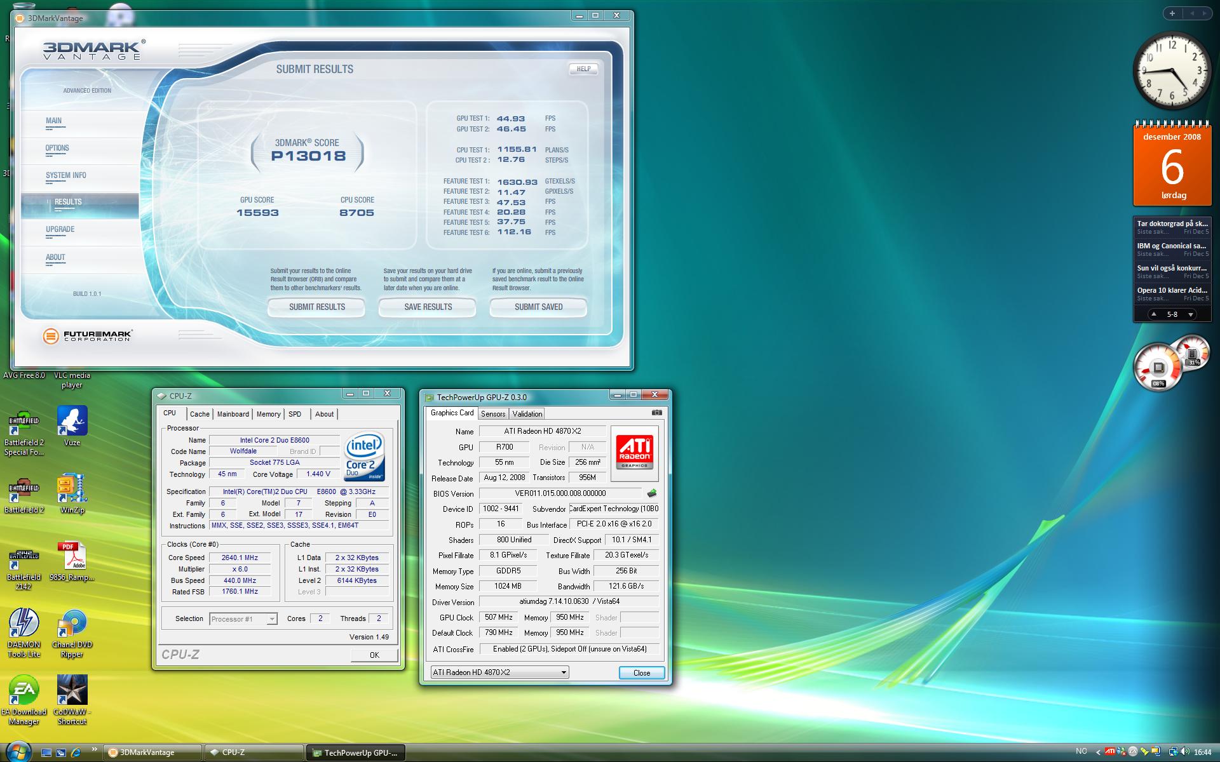Open the Processor #1 selection dropdown
The width and height of the screenshot is (1220, 762).
pyautogui.click(x=243, y=619)
